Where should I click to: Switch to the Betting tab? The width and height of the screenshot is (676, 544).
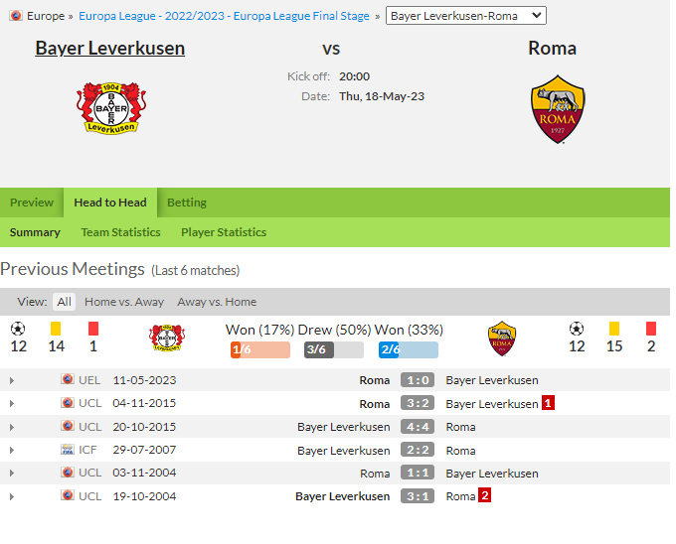click(x=187, y=203)
